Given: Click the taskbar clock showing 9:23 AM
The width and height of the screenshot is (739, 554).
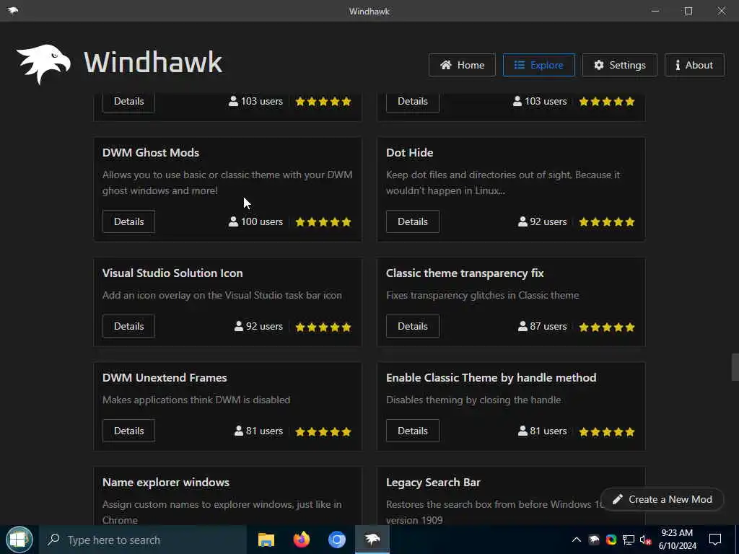Looking at the screenshot, I should click(x=677, y=540).
